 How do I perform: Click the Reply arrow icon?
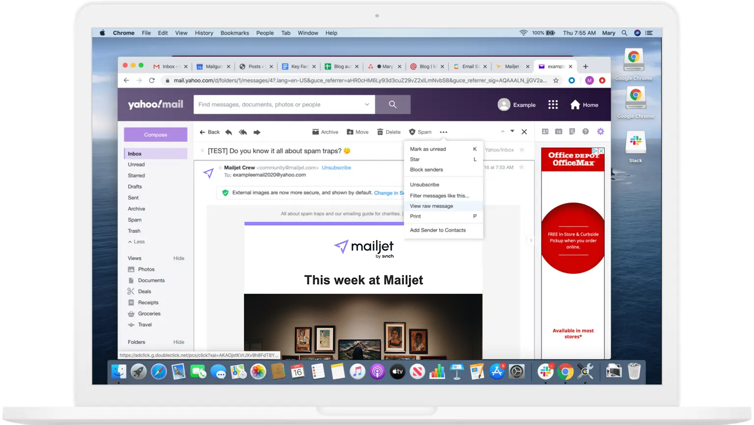pos(229,132)
